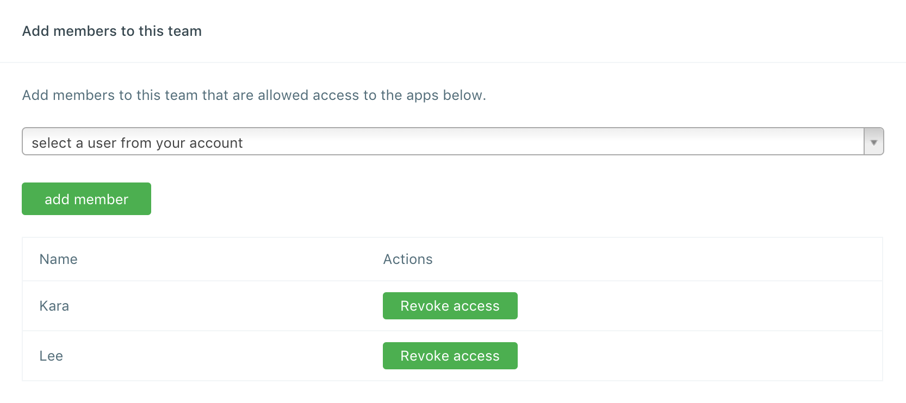This screenshot has height=403, width=906.
Task: Click the 'select a user from your account' field
Action: coord(137,143)
